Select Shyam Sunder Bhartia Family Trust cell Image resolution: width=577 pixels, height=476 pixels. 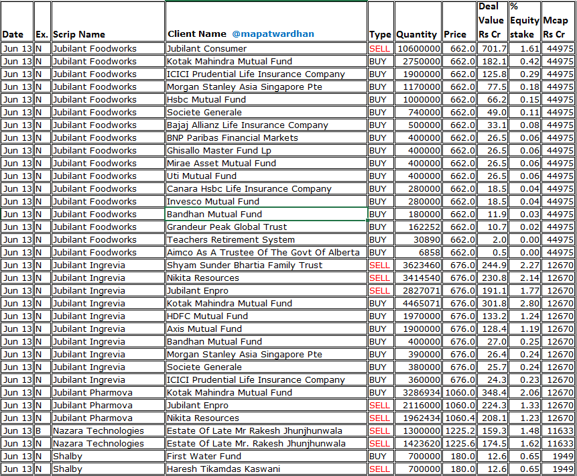pos(267,265)
